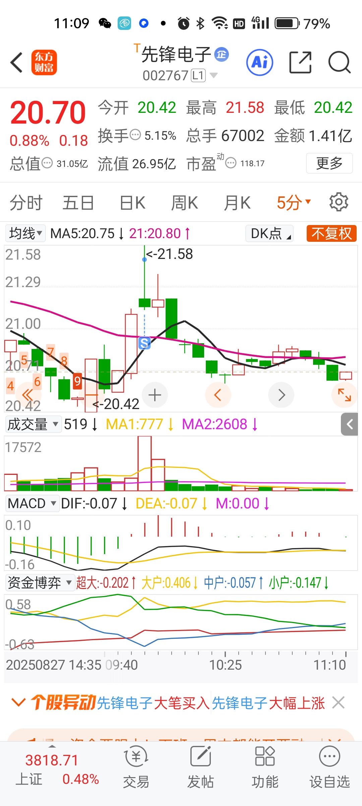
Task: Open chart settings gear icon
Action: coord(339,202)
